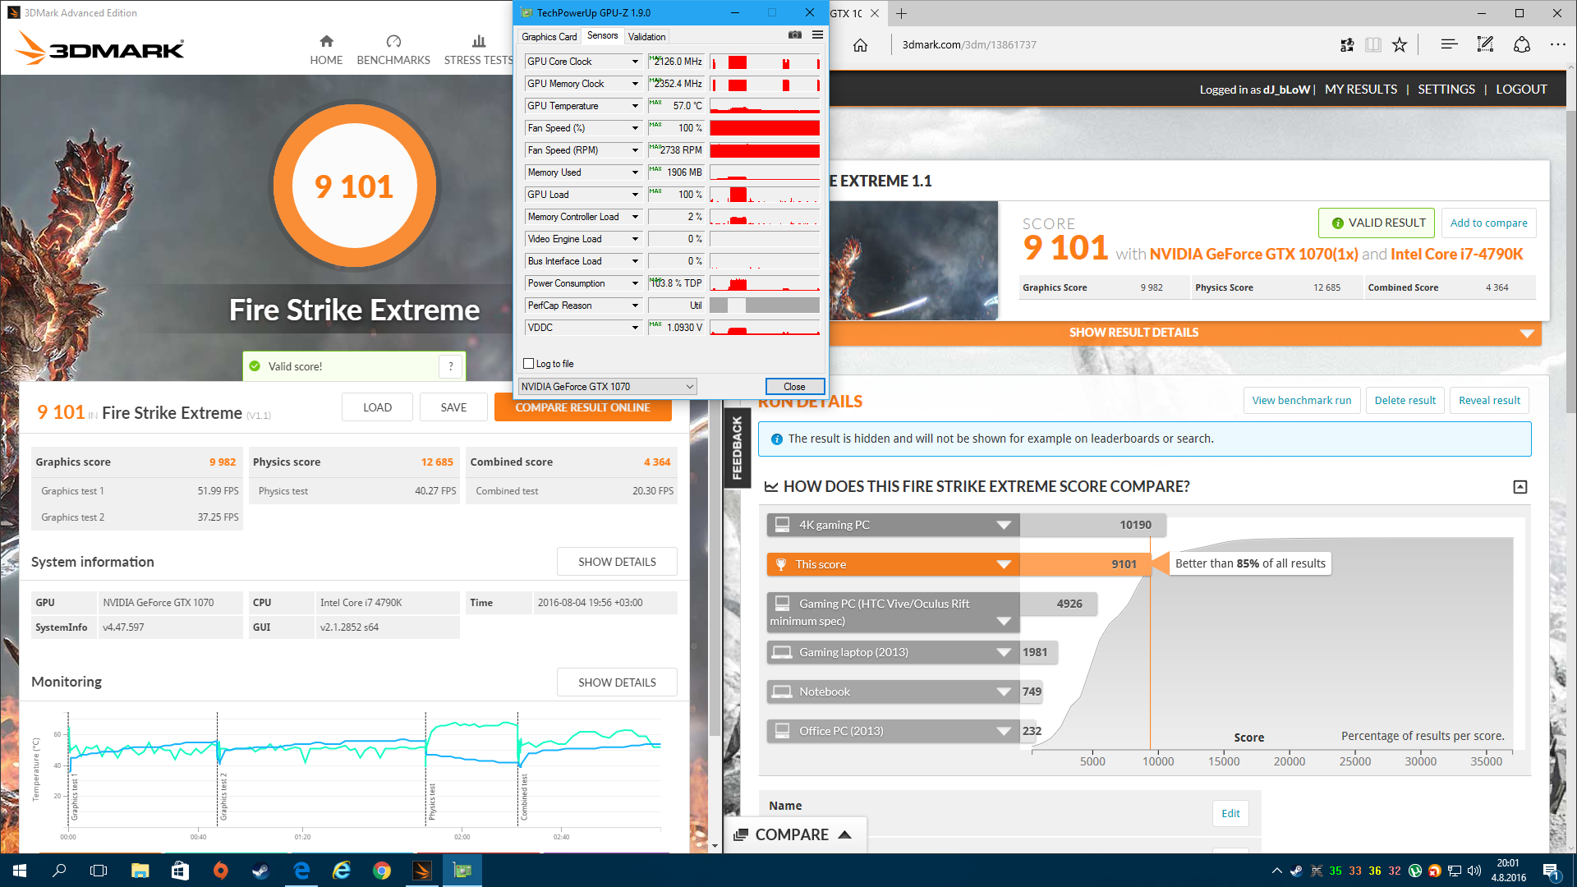Open the Action Center notification icon
The image size is (1577, 887).
1551,871
